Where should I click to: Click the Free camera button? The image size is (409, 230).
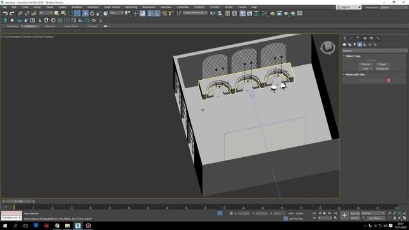point(366,69)
